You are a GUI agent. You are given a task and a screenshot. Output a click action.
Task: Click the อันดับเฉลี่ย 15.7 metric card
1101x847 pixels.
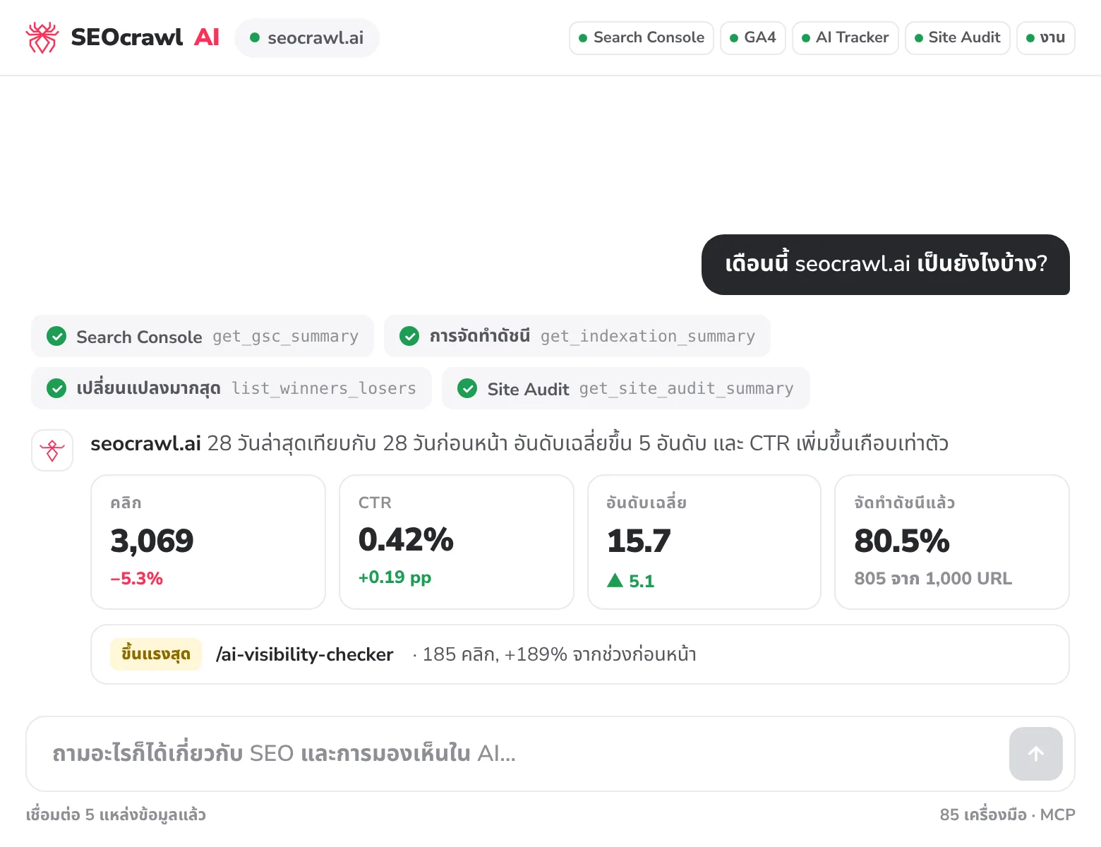tap(704, 542)
